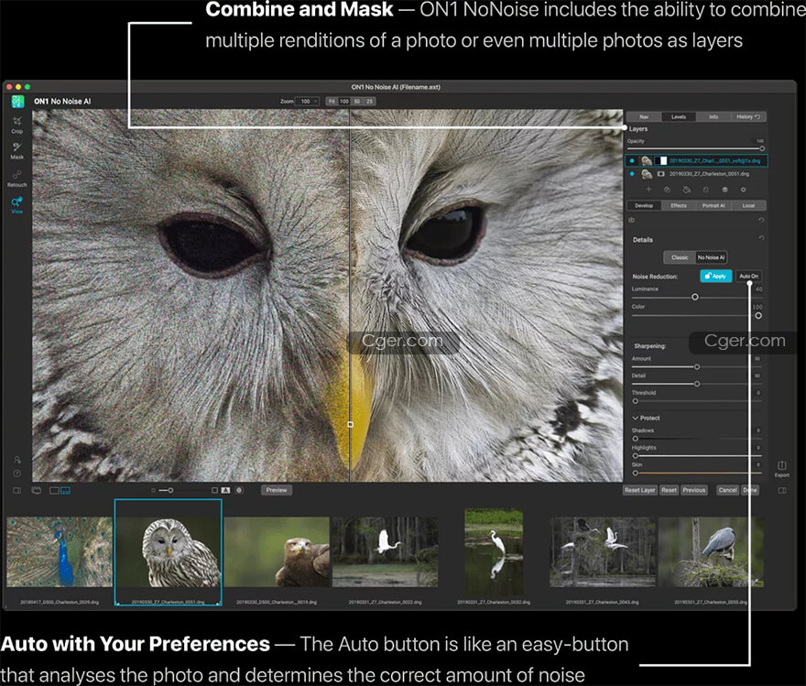Viewport: 806px width, 686px height.
Task: Open the Nav tab
Action: pyautogui.click(x=644, y=116)
